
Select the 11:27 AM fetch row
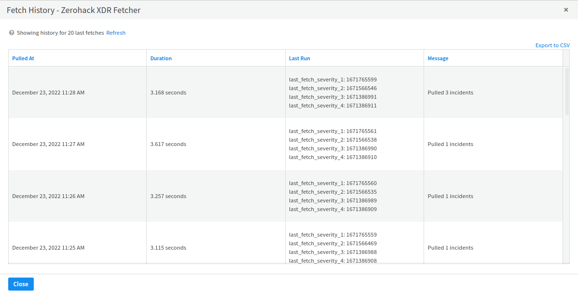48,144
